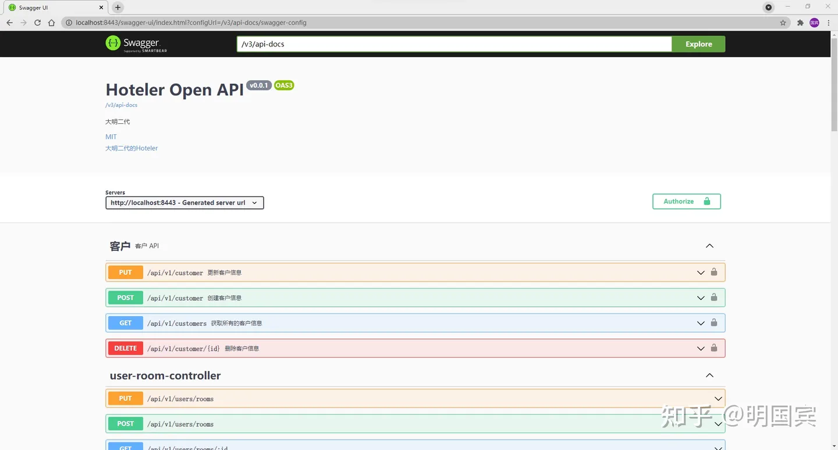Click the Explore button
This screenshot has height=450, width=838.
coord(698,44)
